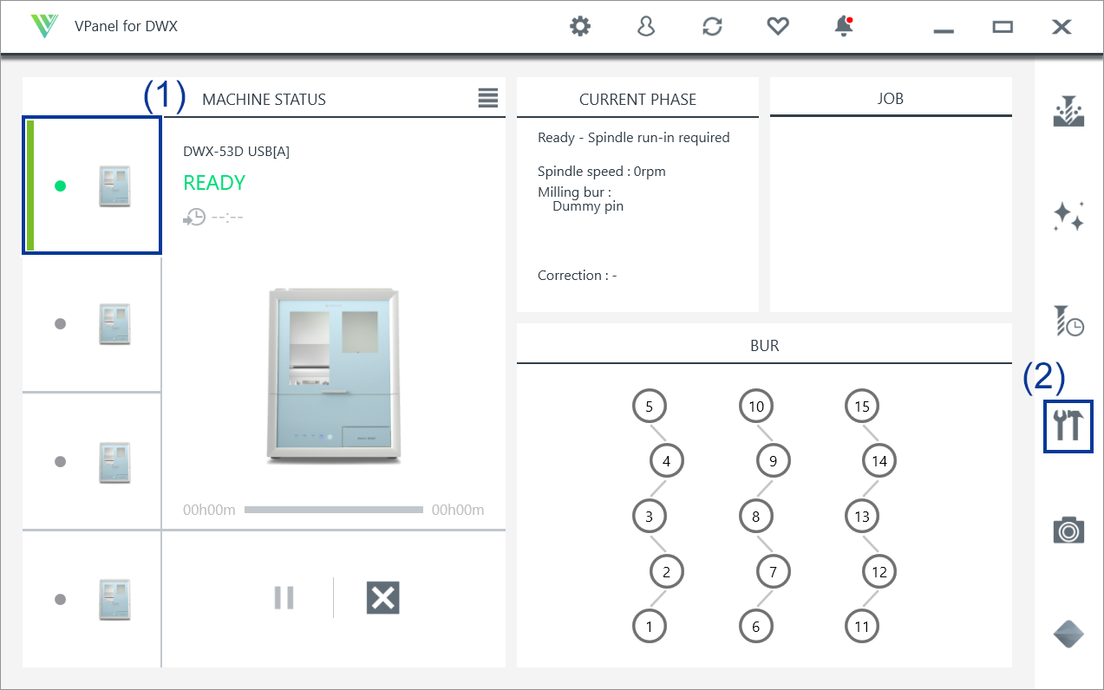Screen dimensions: 1104x690
Task: Select bur slot 15
Action: 862,406
